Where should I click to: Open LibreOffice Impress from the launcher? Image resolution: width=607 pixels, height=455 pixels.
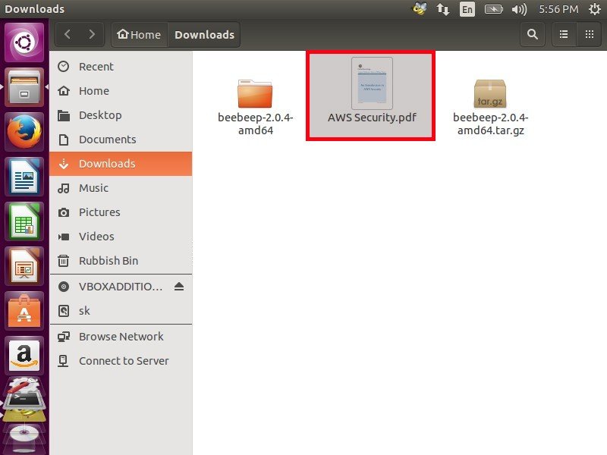pos(24,266)
